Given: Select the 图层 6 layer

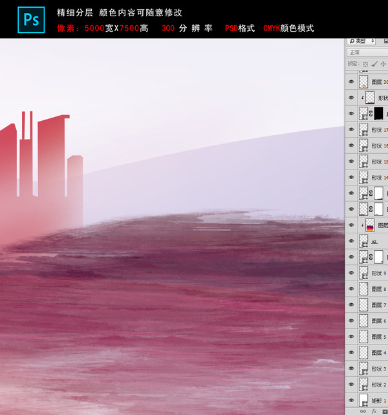Looking at the screenshot, I should (x=367, y=321).
